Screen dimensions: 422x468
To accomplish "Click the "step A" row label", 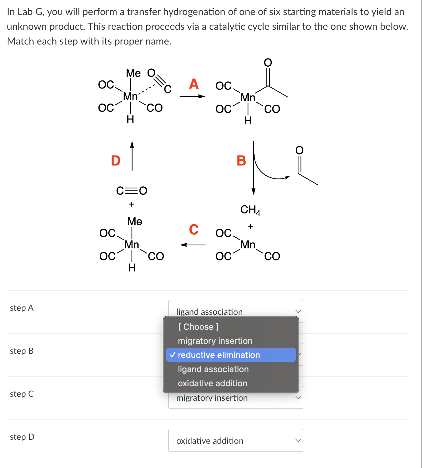I will coord(21,308).
